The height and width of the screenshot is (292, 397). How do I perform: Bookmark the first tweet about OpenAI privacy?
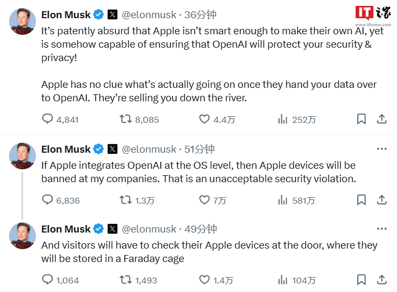(362, 119)
